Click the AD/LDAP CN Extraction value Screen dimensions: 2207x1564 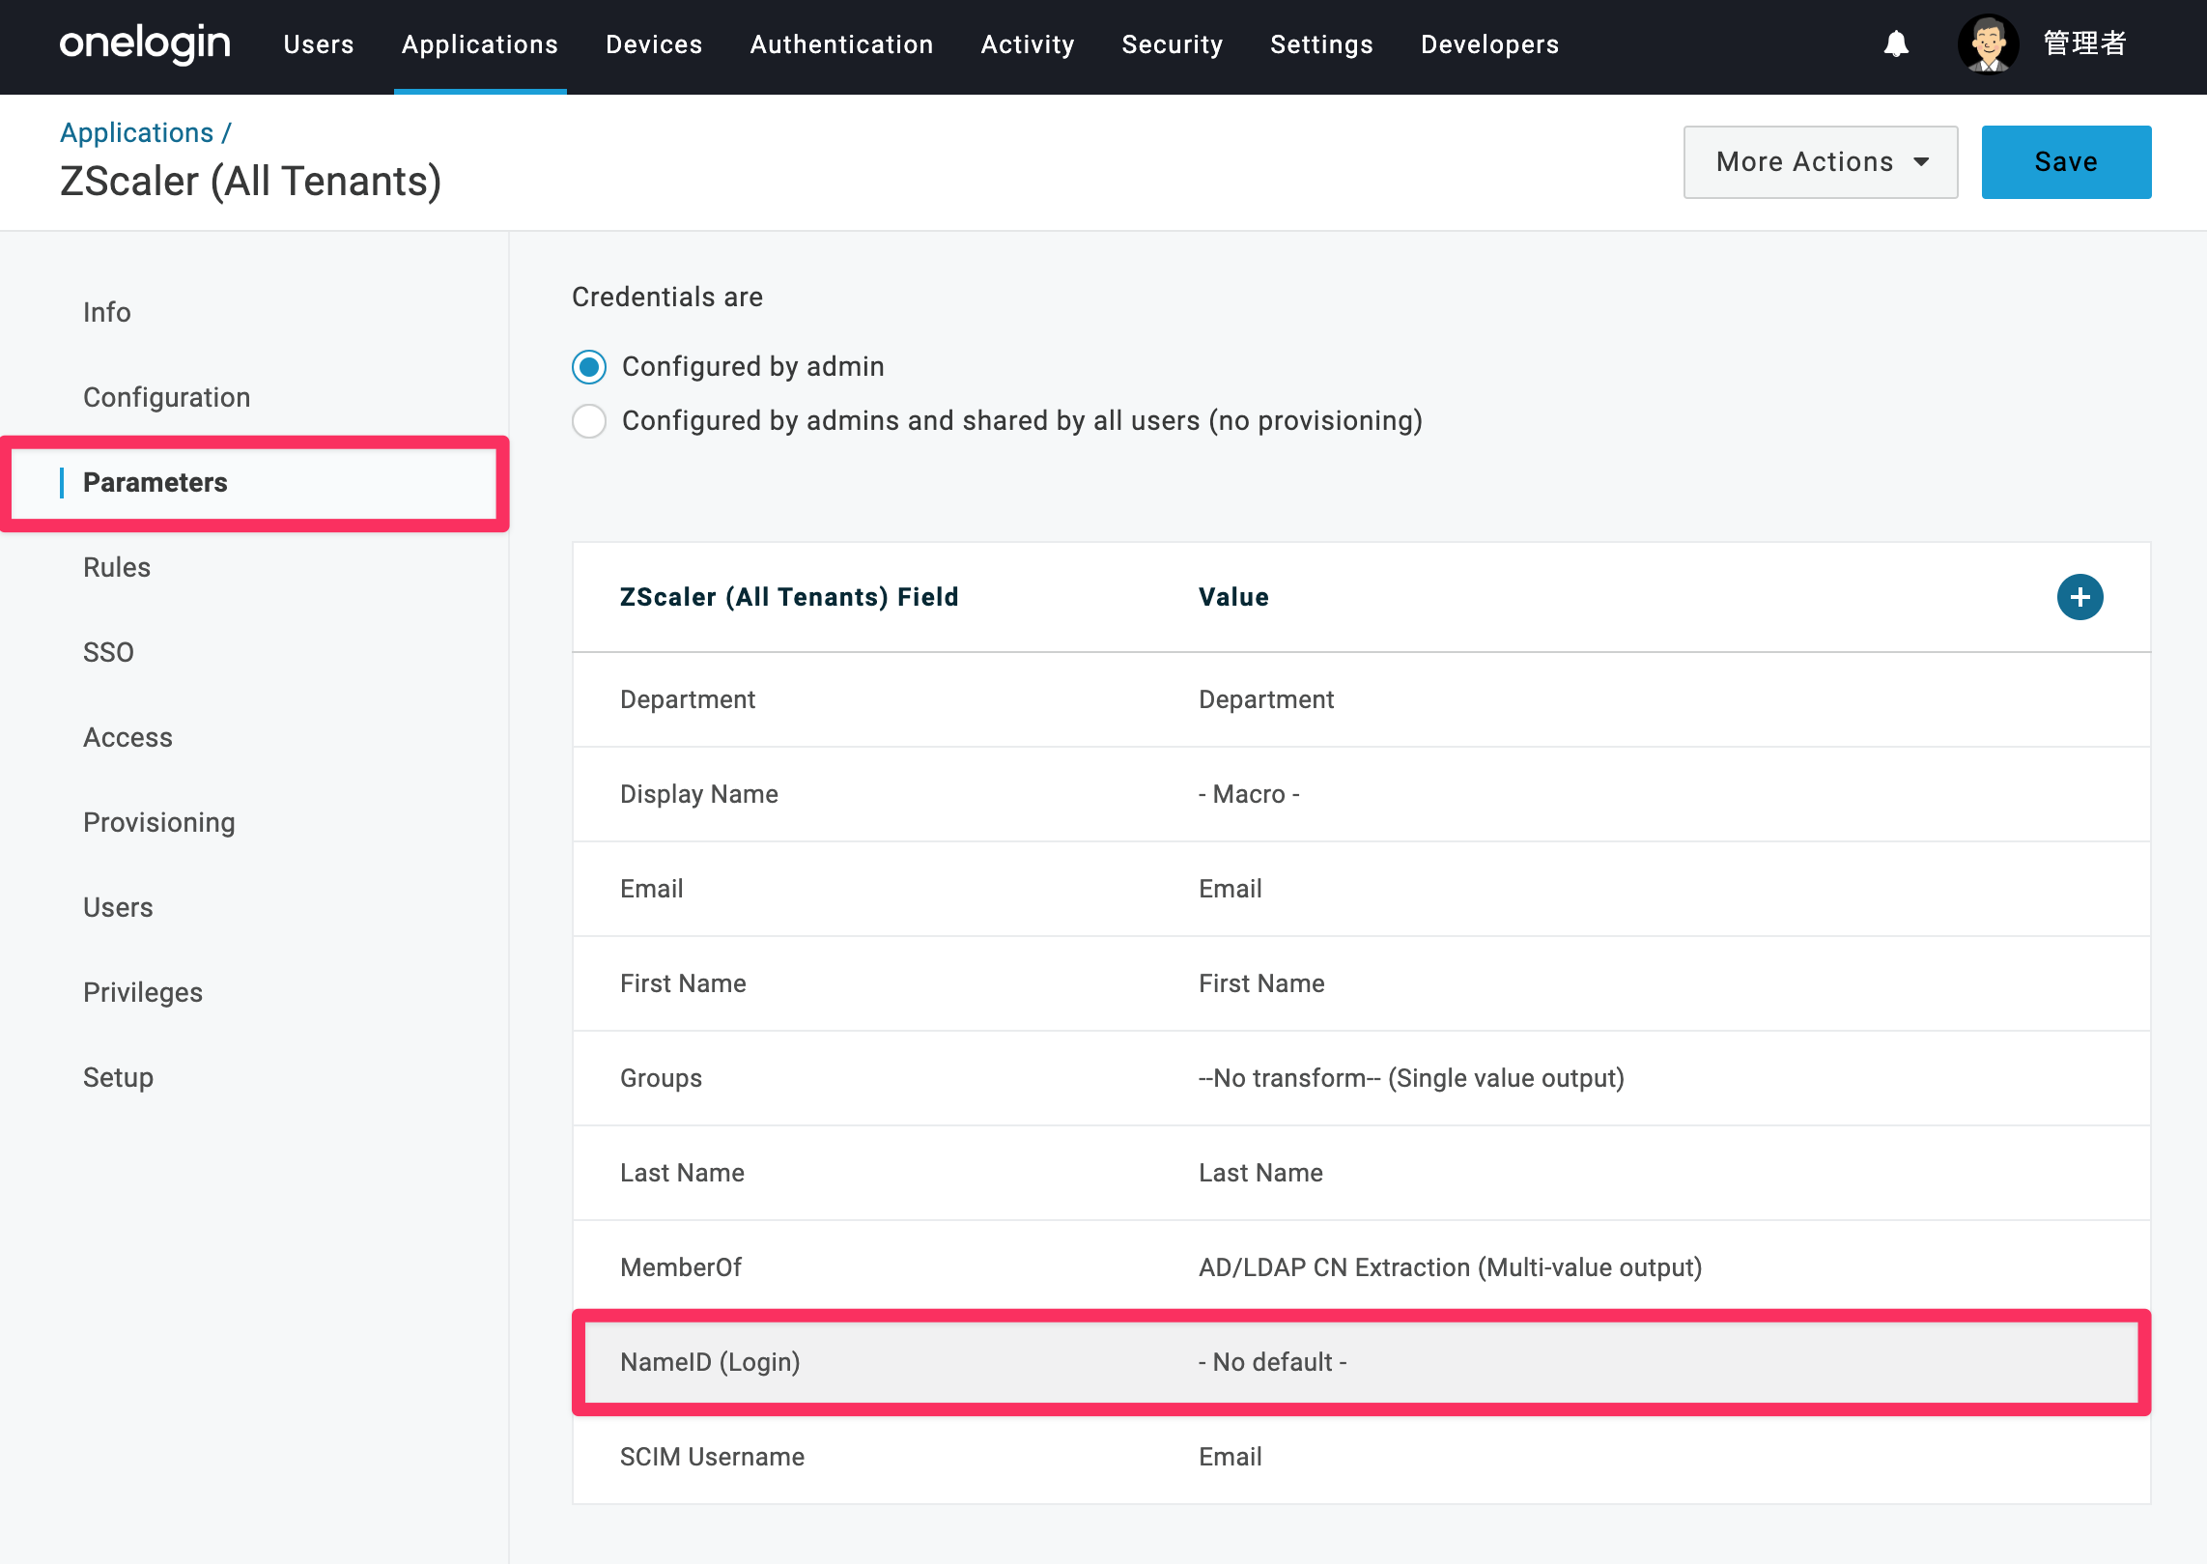(1450, 1267)
